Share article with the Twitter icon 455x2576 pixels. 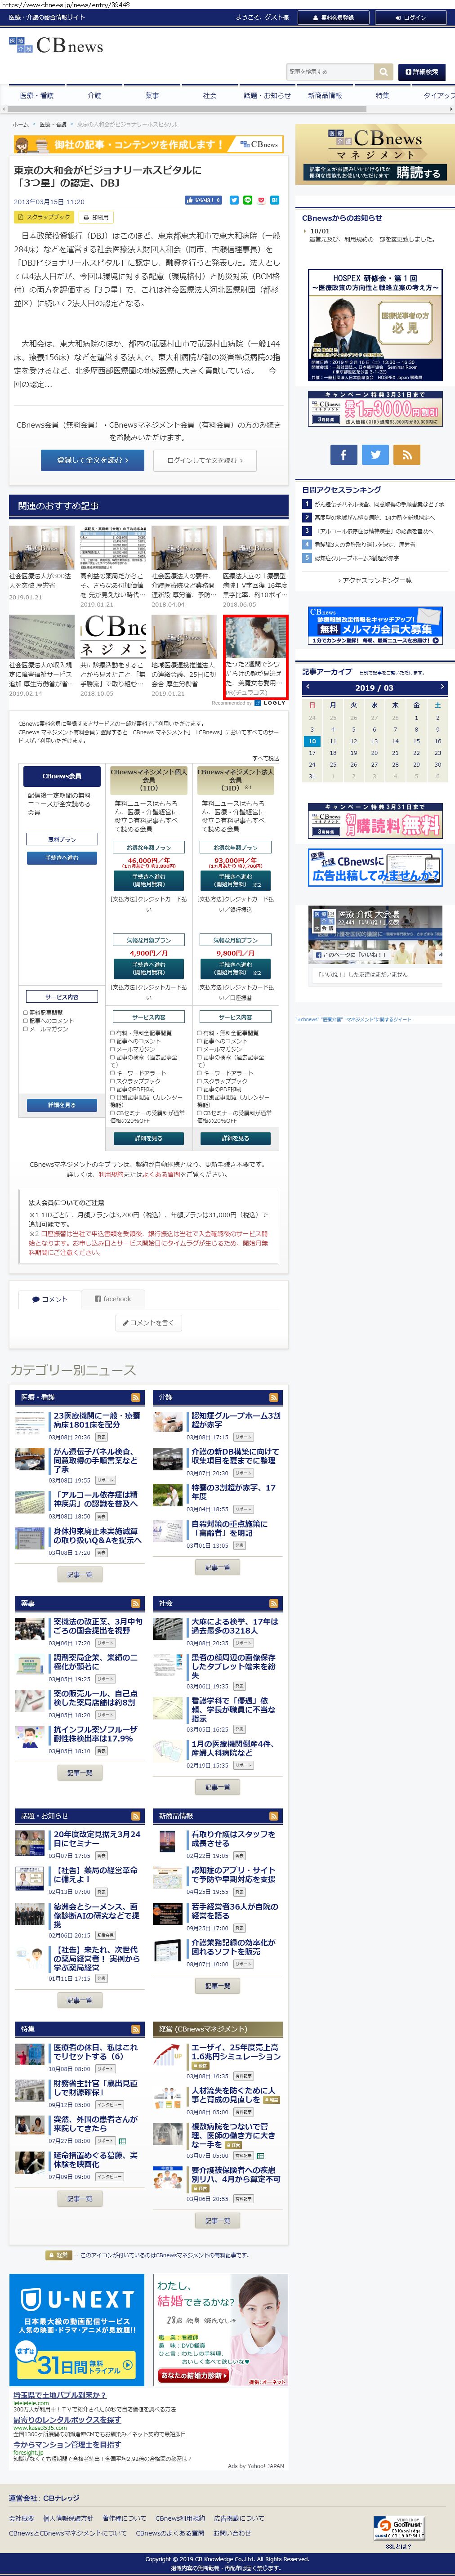[x=234, y=200]
